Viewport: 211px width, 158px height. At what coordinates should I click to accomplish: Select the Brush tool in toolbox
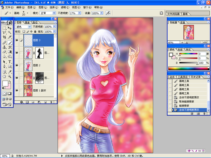[10, 43]
